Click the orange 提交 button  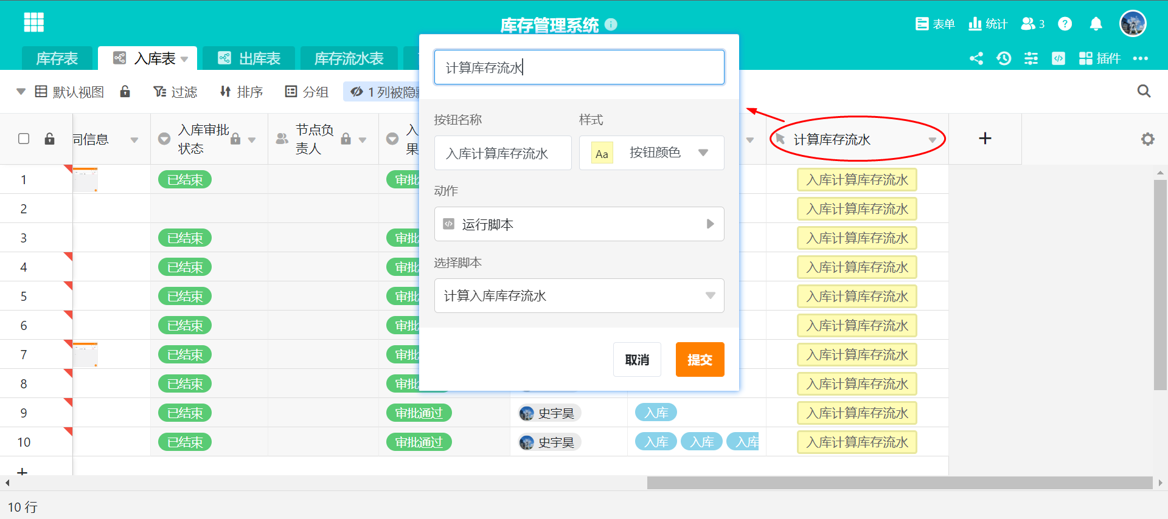tap(700, 360)
